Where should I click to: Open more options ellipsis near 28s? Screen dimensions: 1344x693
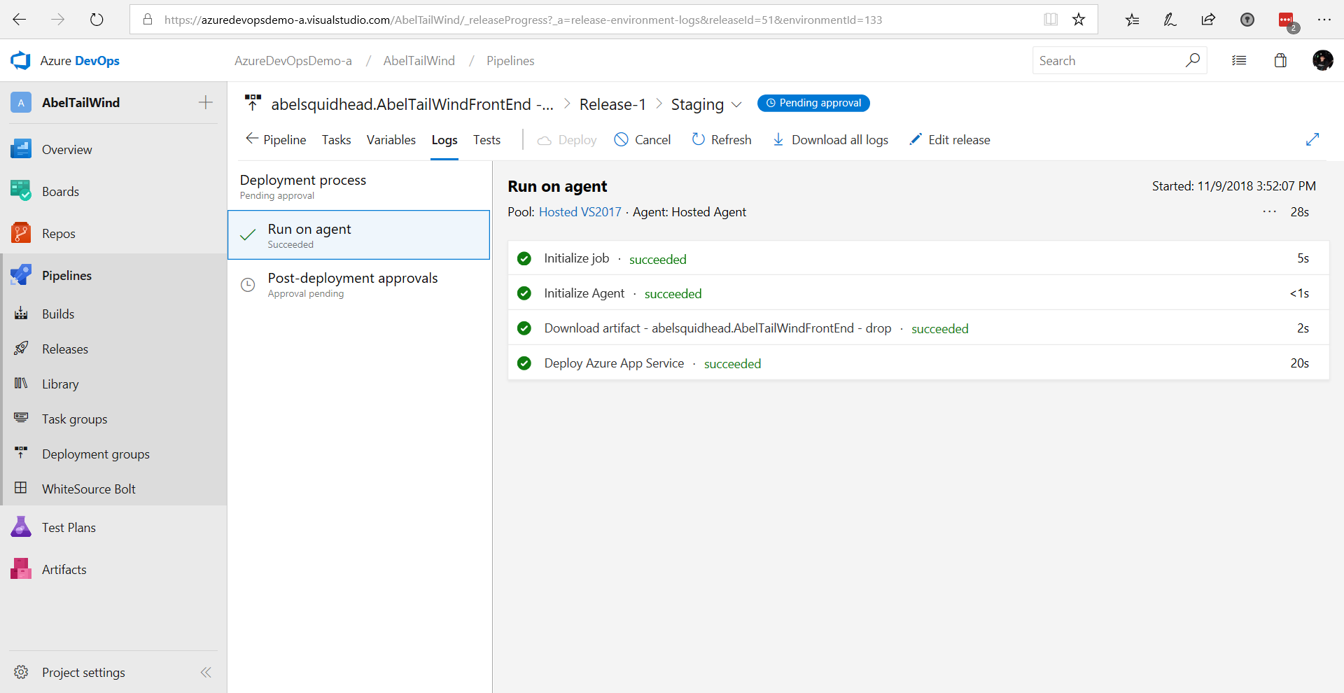pyautogui.click(x=1270, y=211)
